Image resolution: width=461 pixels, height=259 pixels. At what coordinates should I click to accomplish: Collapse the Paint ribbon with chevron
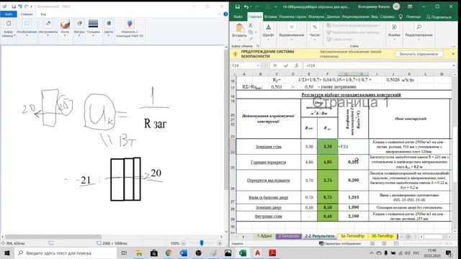[x=219, y=14]
